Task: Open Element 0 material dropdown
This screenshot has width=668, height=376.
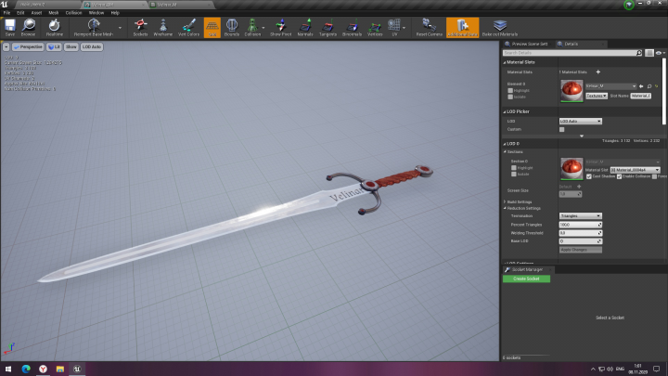Action: [610, 86]
